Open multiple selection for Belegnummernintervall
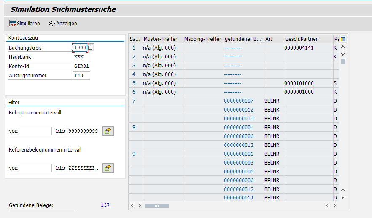Image resolution: width=372 pixels, height=218 pixels. click(108, 131)
